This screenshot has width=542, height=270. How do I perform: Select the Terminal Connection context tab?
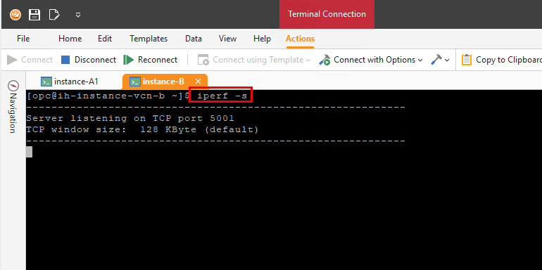pos(327,14)
